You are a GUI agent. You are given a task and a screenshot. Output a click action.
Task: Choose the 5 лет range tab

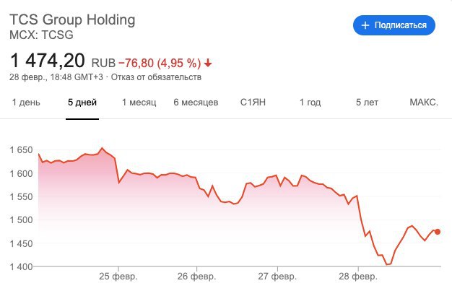367,103
